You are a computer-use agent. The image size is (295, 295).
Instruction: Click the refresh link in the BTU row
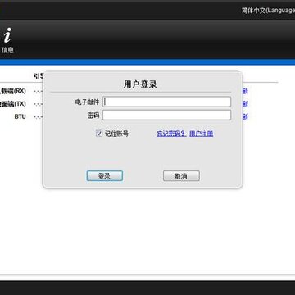(245, 116)
